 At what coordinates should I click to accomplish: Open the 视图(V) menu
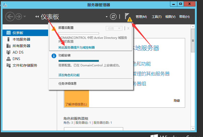point(170,17)
